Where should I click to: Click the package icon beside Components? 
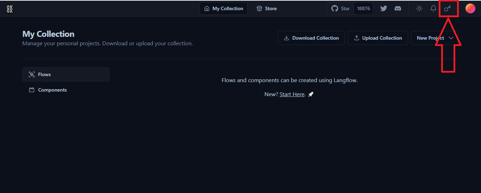32,90
